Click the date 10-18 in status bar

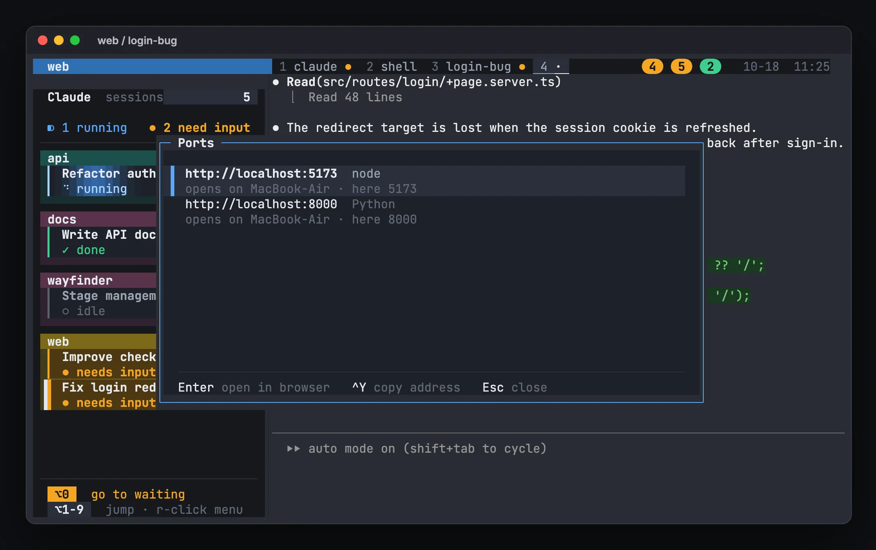761,66
